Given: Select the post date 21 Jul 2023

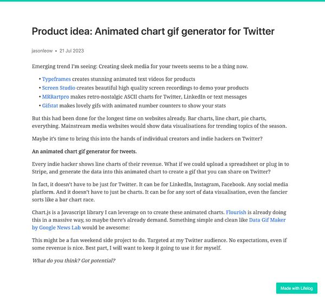Looking at the screenshot, I should [72, 51].
